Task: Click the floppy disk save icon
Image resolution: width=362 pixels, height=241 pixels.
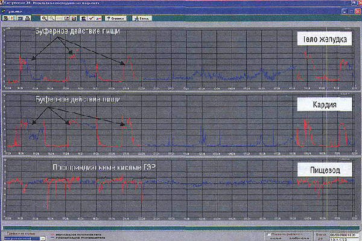Action: 74,18
